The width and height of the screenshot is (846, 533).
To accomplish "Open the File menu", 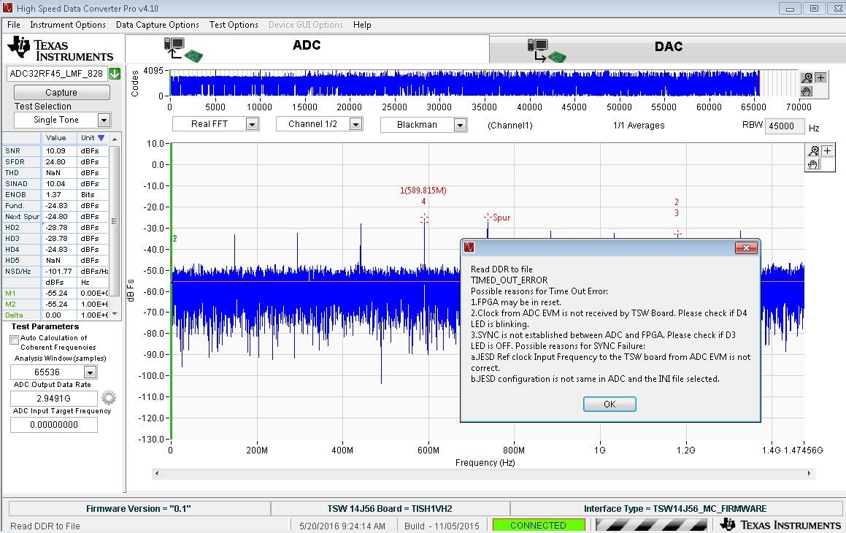I will pyautogui.click(x=13, y=25).
